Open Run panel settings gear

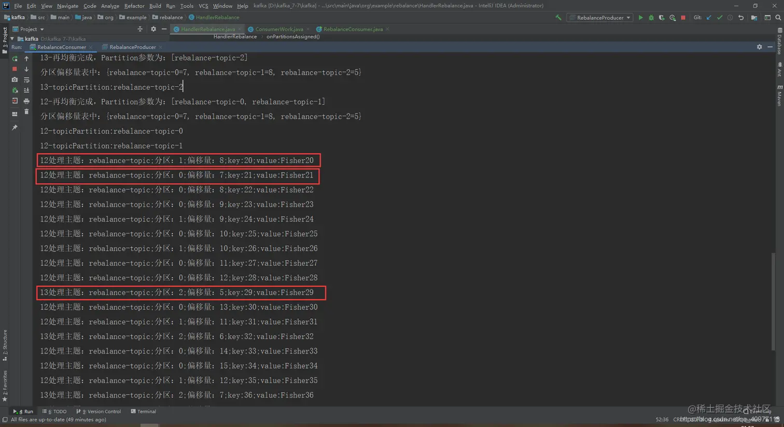[760, 47]
